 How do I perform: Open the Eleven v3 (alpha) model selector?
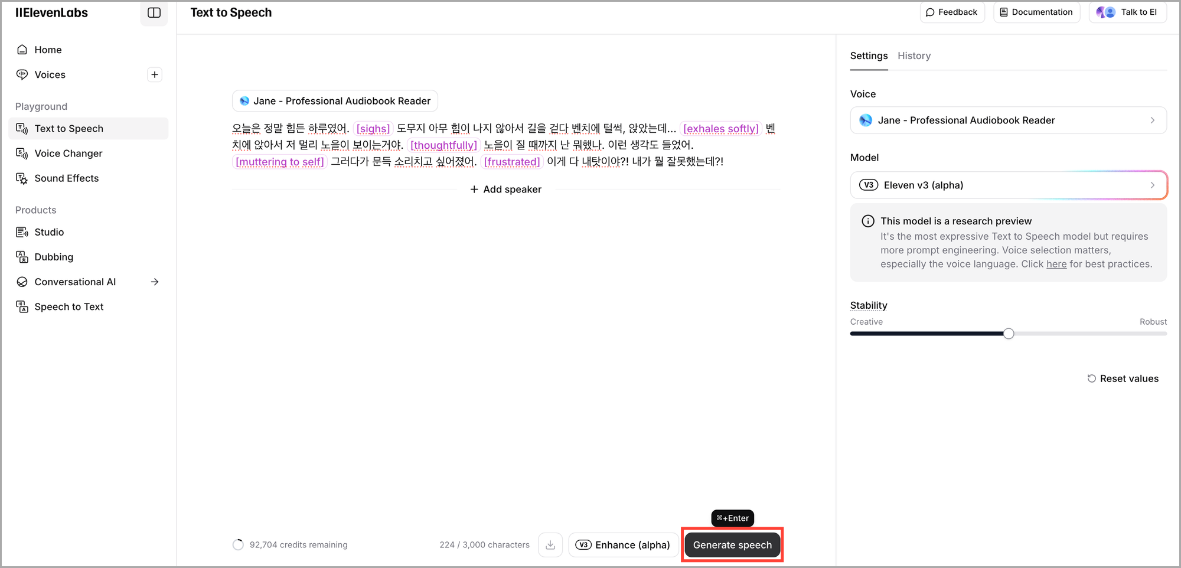click(1008, 185)
